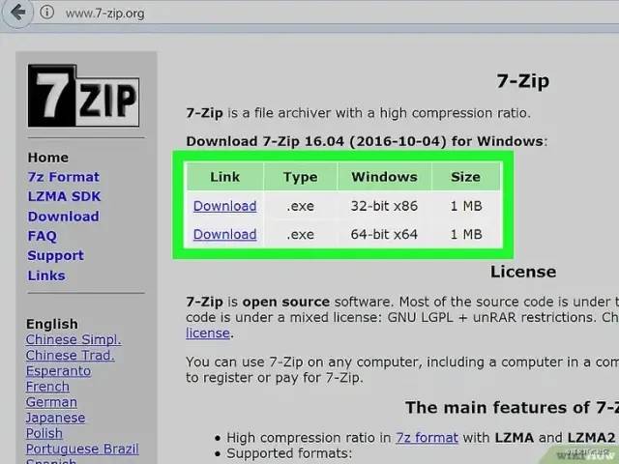Viewport: 619px width, 464px height.
Task: Open the site information icon in address bar
Action: pos(46,13)
